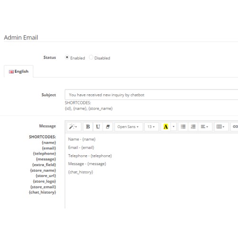Insert an ordered numbered list
Screen dimensions: 238x238
pyautogui.click(x=193, y=127)
